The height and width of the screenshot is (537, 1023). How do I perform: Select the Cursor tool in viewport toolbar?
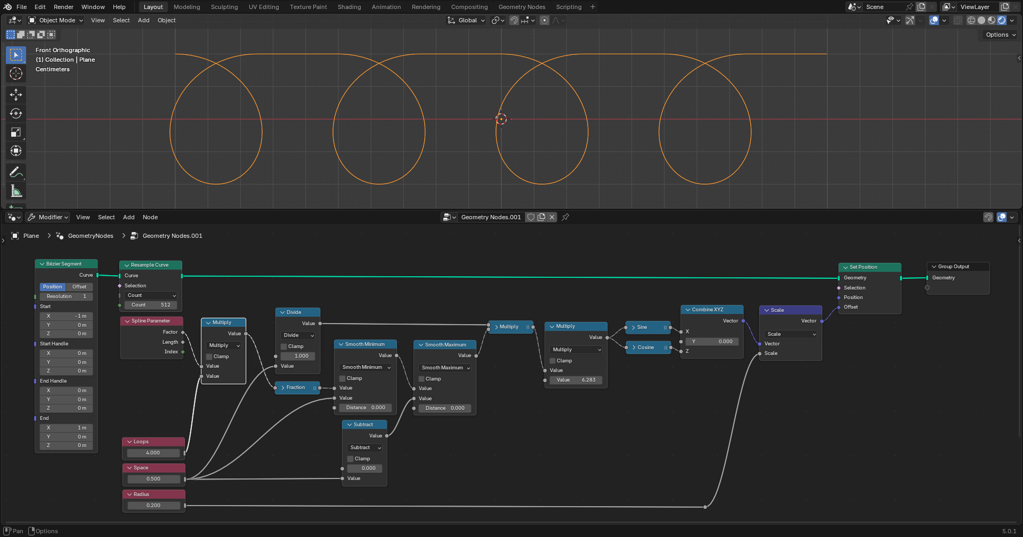click(x=16, y=73)
